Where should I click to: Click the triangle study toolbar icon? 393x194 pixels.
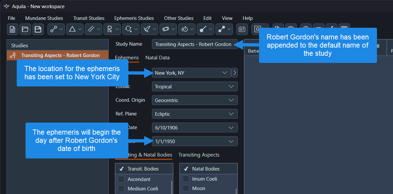click(72, 29)
